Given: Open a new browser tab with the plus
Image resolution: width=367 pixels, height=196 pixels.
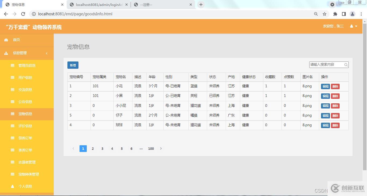Looking at the screenshot, I should [x=201, y=5].
